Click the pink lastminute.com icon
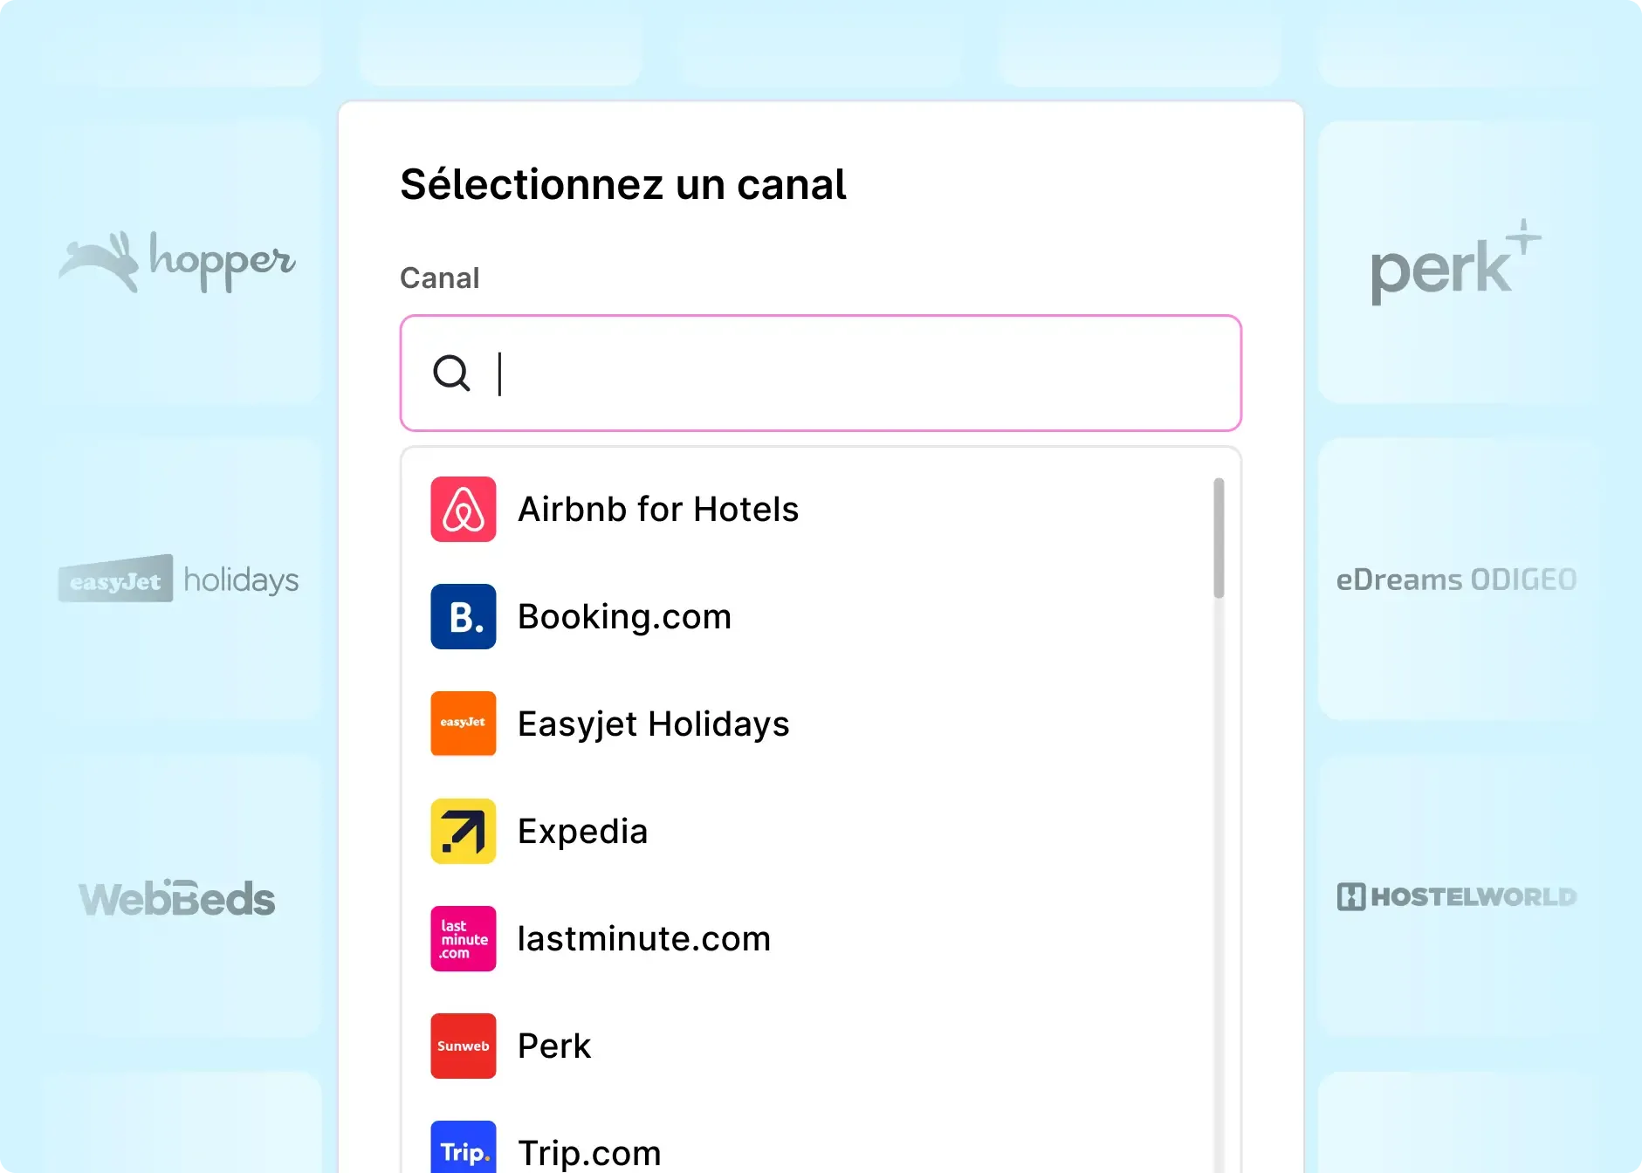The image size is (1642, 1173). tap(464, 938)
